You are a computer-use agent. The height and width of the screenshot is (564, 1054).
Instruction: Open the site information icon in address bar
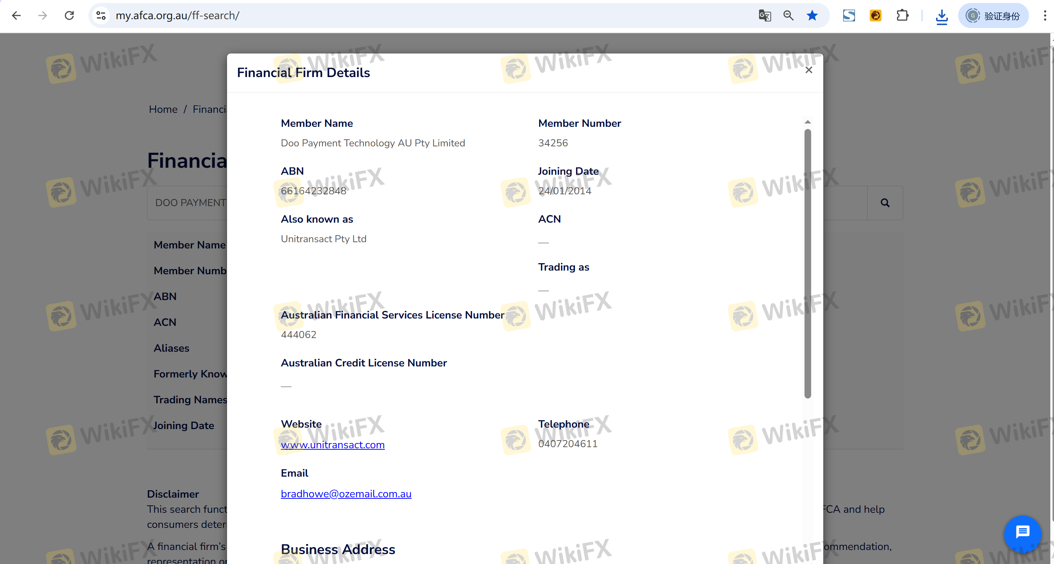click(x=101, y=15)
